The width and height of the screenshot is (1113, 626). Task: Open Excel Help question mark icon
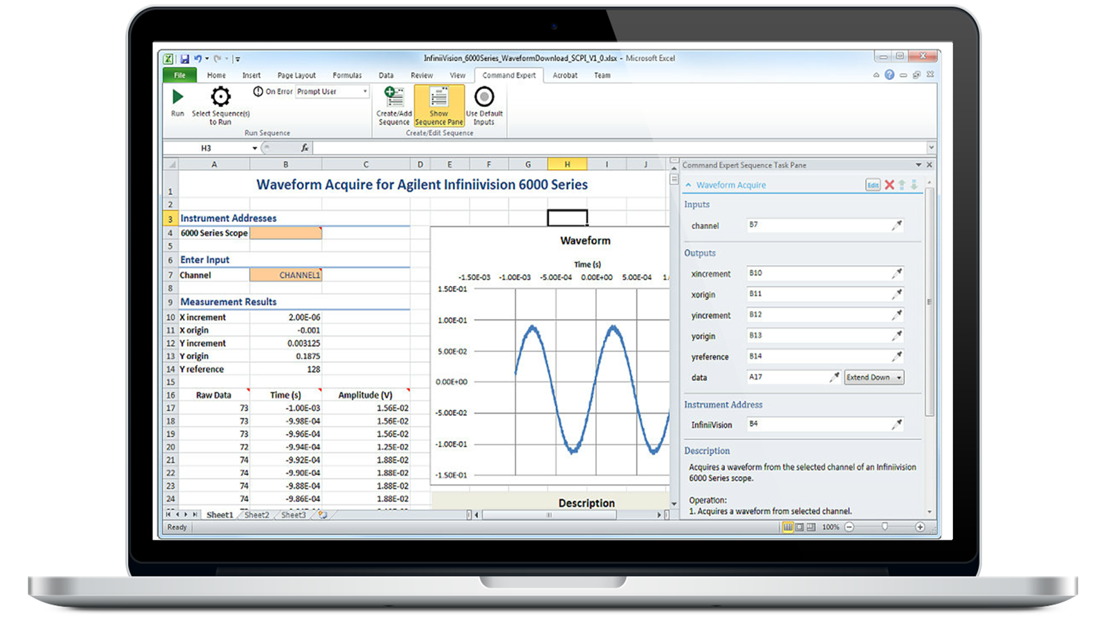pos(889,75)
